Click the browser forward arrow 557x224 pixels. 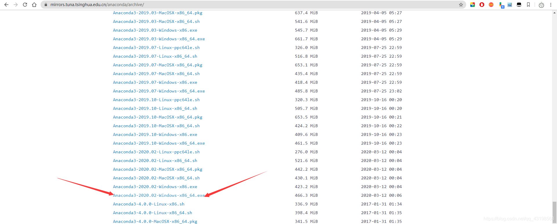(16, 5)
